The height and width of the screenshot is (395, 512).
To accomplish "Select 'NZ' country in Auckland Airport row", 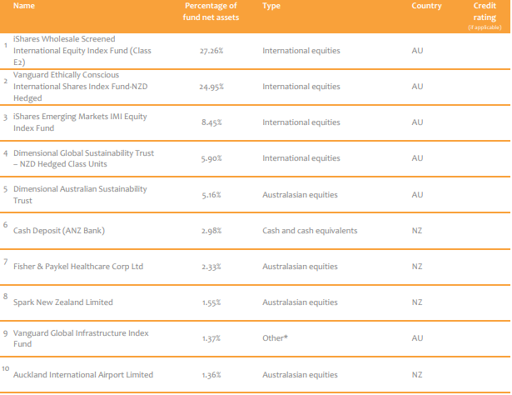I will click(417, 375).
